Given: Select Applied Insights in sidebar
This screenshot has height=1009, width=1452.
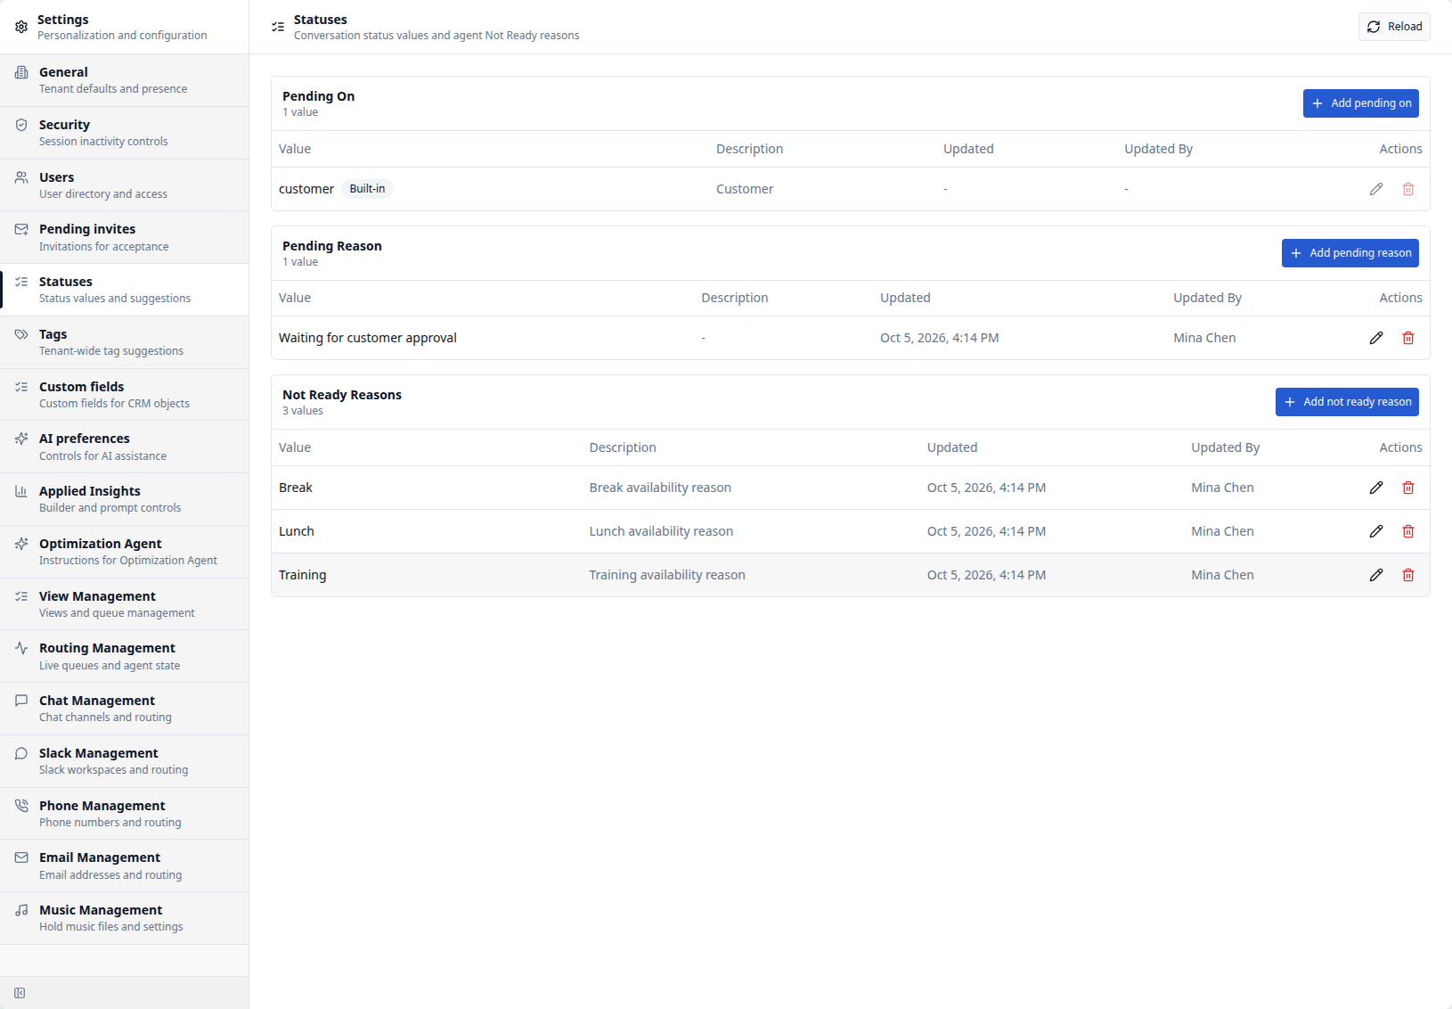Looking at the screenshot, I should (125, 499).
